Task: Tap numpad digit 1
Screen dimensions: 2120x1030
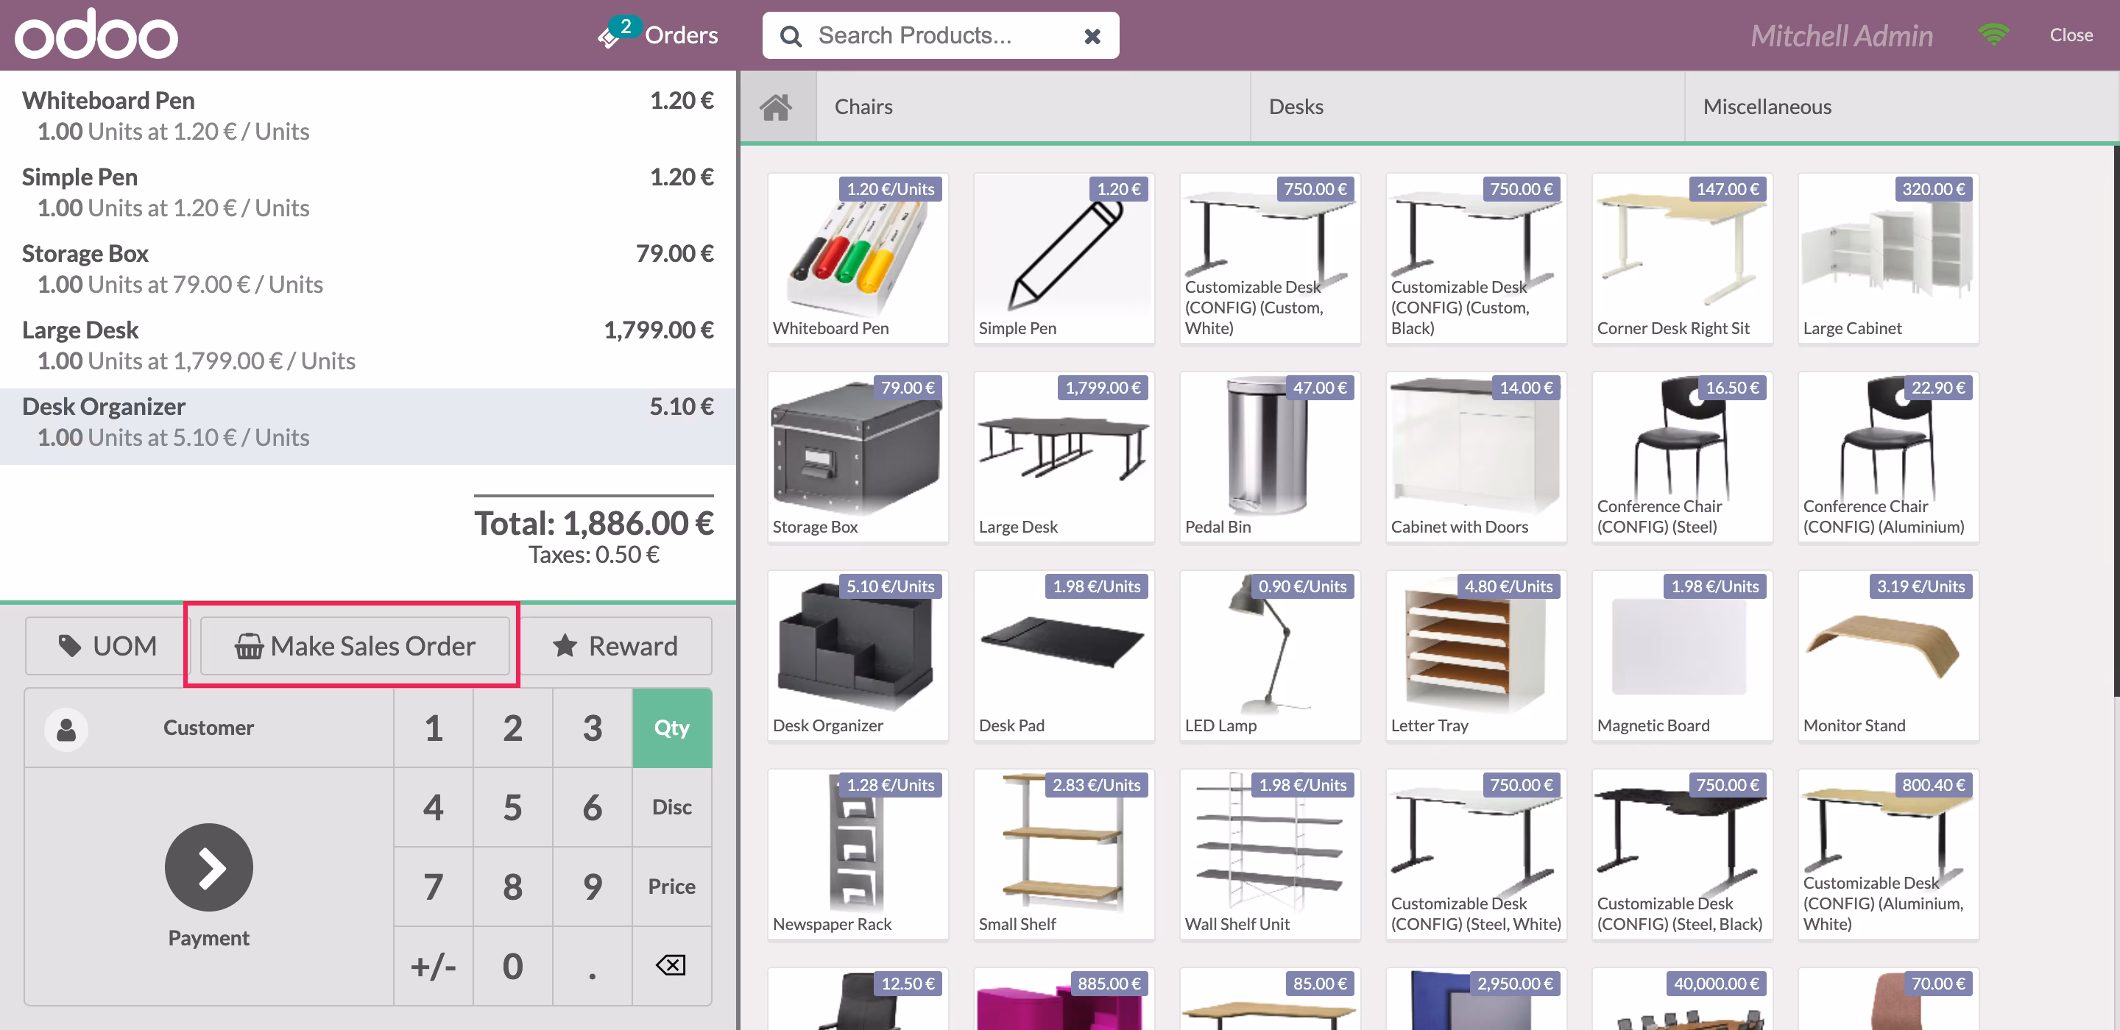Action: [x=434, y=728]
